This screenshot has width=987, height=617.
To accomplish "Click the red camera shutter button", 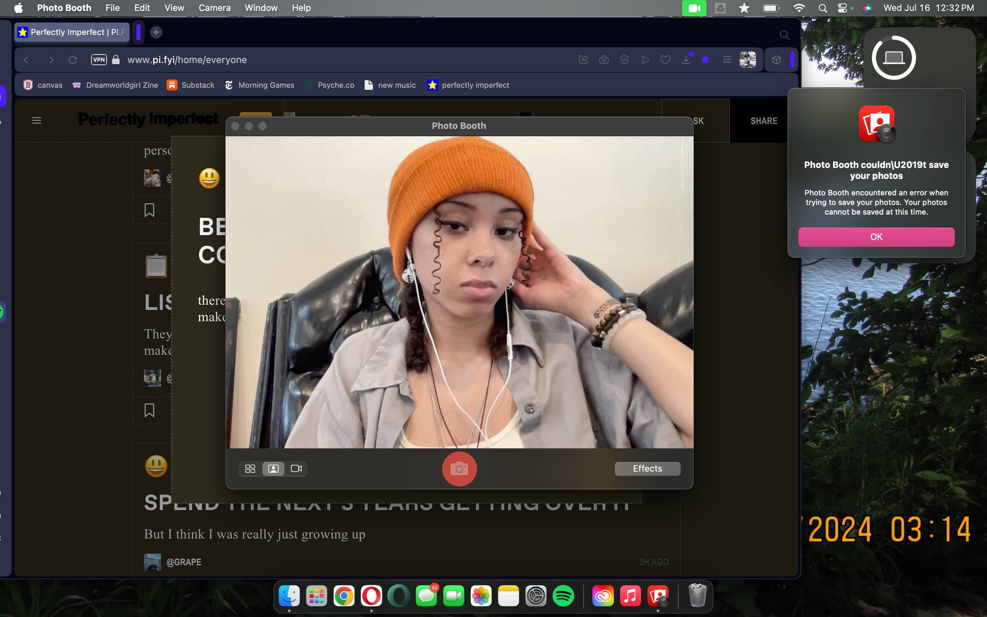I will (x=459, y=469).
